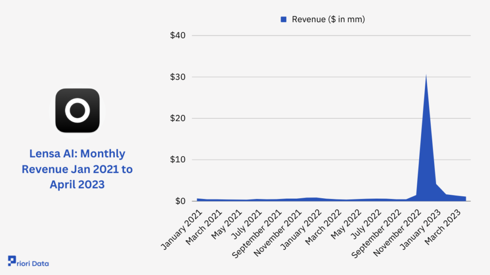Click the "March 2021" x-axis label

[204, 227]
